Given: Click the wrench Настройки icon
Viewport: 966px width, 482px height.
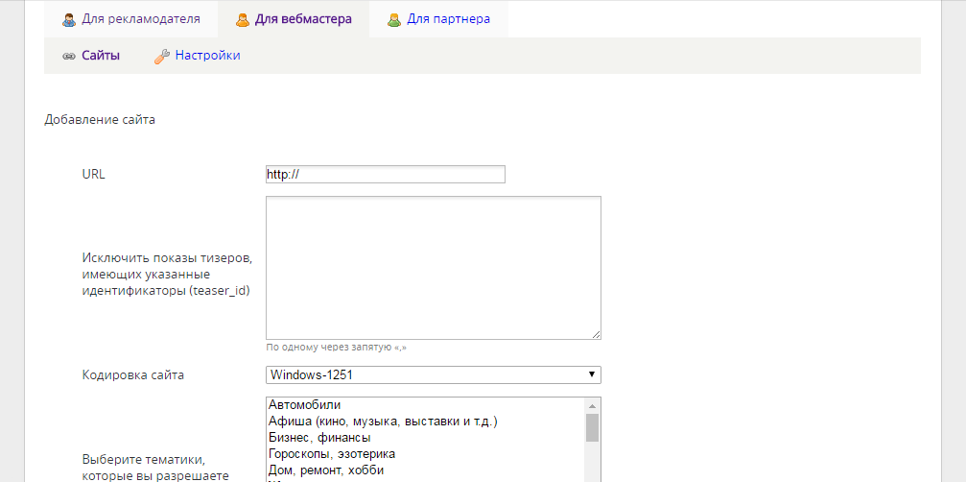Looking at the screenshot, I should (162, 56).
